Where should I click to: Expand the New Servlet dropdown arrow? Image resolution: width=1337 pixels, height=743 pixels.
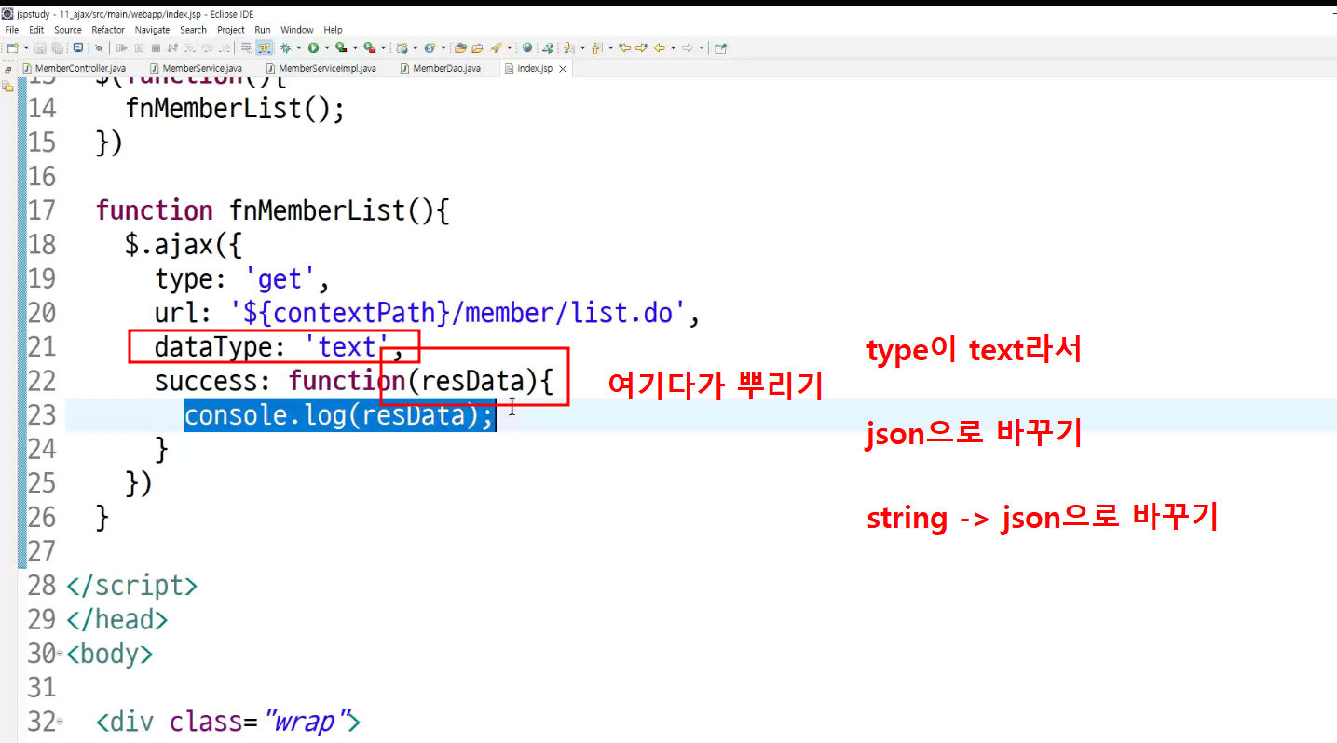point(443,48)
